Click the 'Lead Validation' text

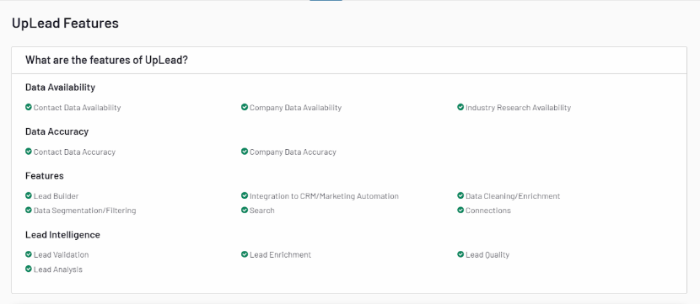62,255
